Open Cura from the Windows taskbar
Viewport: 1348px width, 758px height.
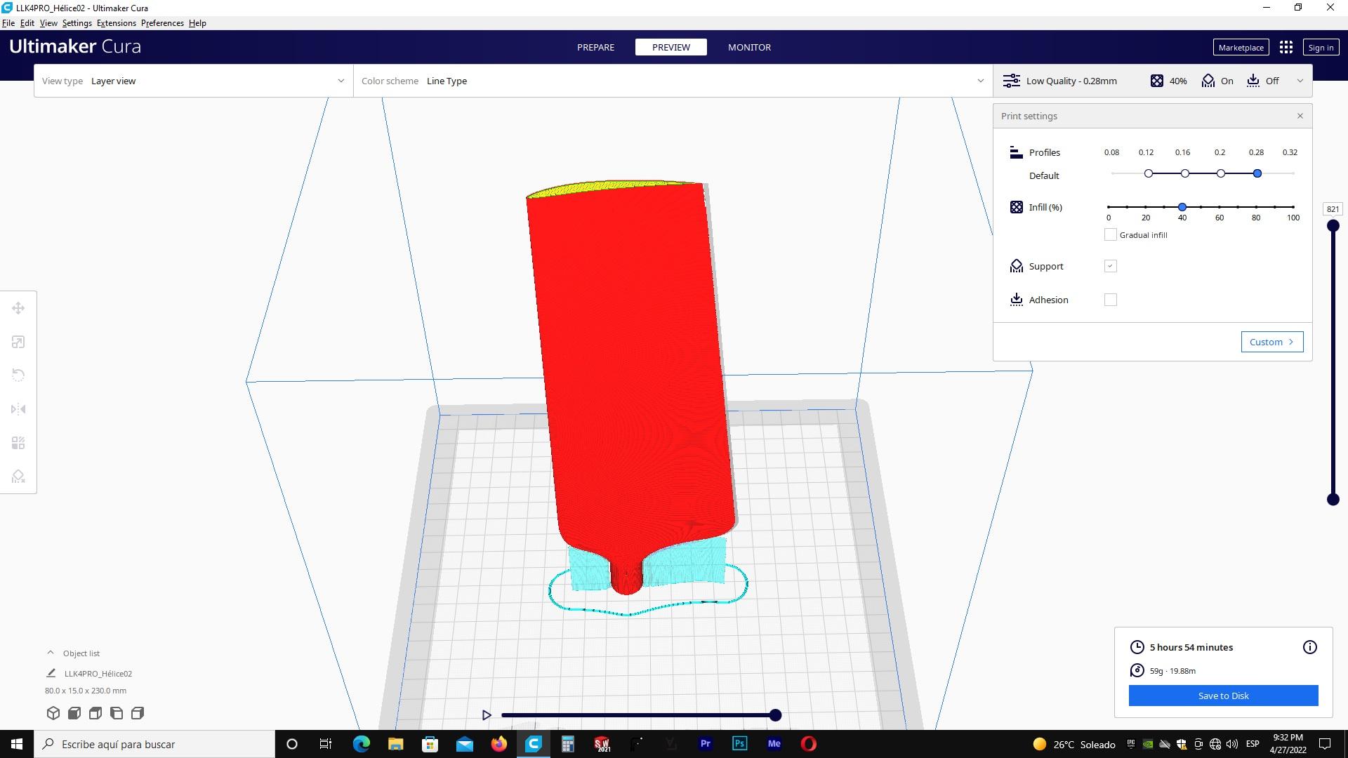[x=534, y=744]
